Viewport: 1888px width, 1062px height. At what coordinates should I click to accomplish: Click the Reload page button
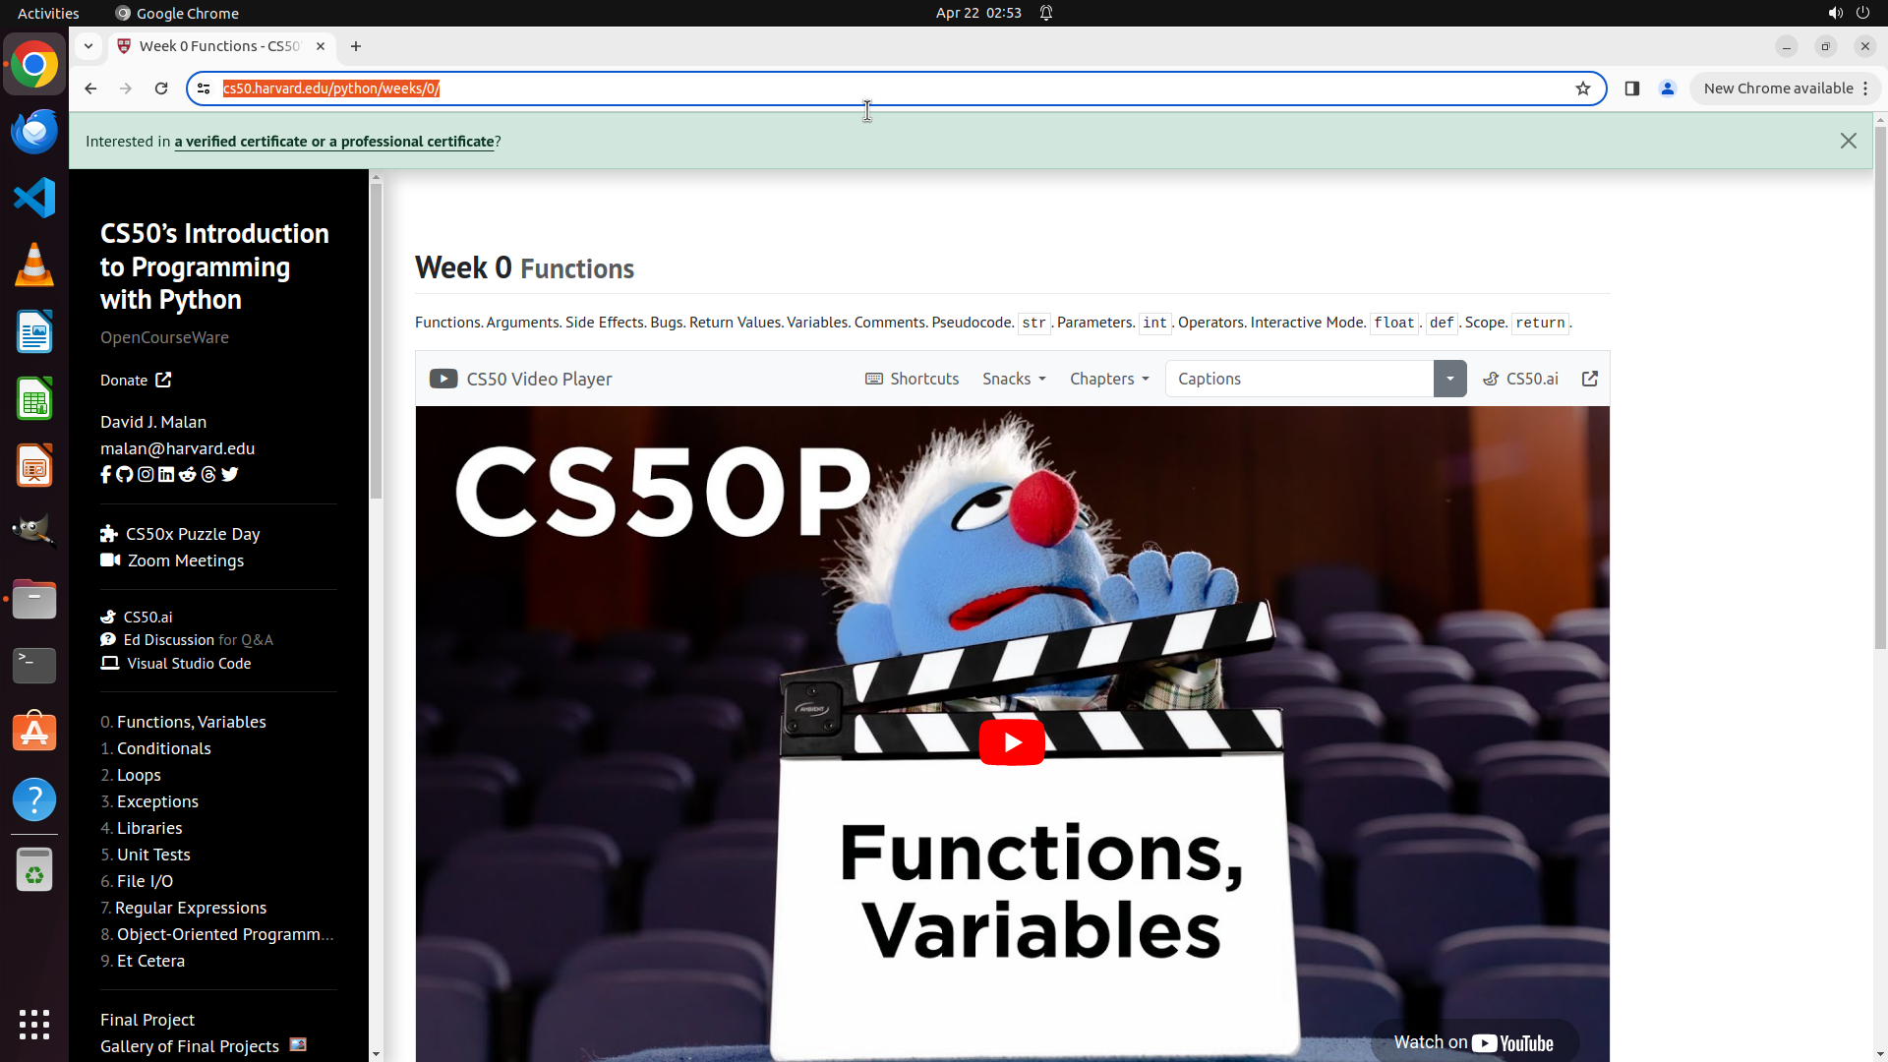click(x=161, y=88)
